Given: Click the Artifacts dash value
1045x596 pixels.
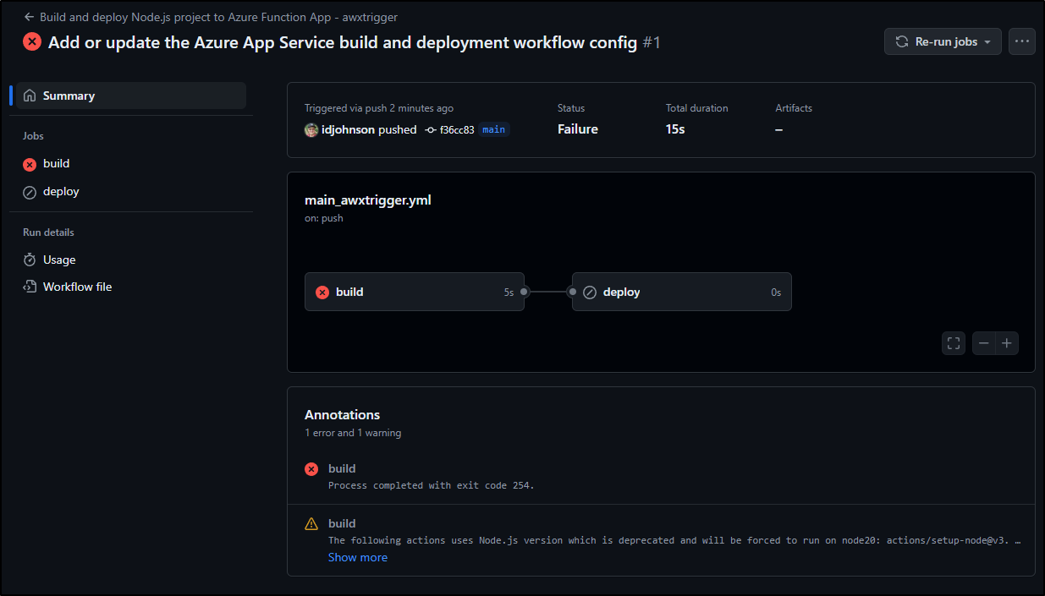Looking at the screenshot, I should click(x=778, y=129).
